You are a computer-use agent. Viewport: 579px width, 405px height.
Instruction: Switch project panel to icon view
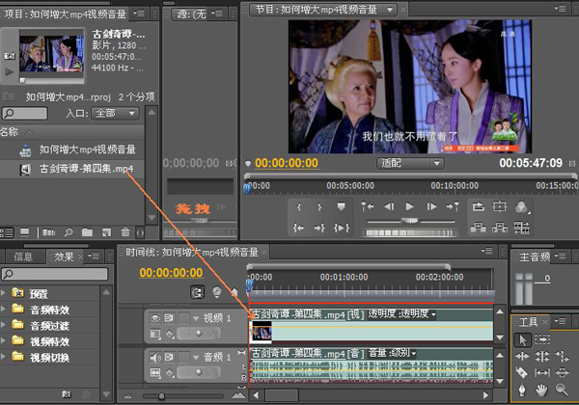click(x=25, y=232)
